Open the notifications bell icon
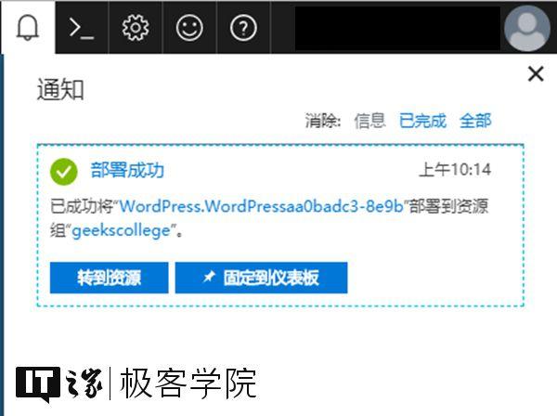 click(28, 27)
